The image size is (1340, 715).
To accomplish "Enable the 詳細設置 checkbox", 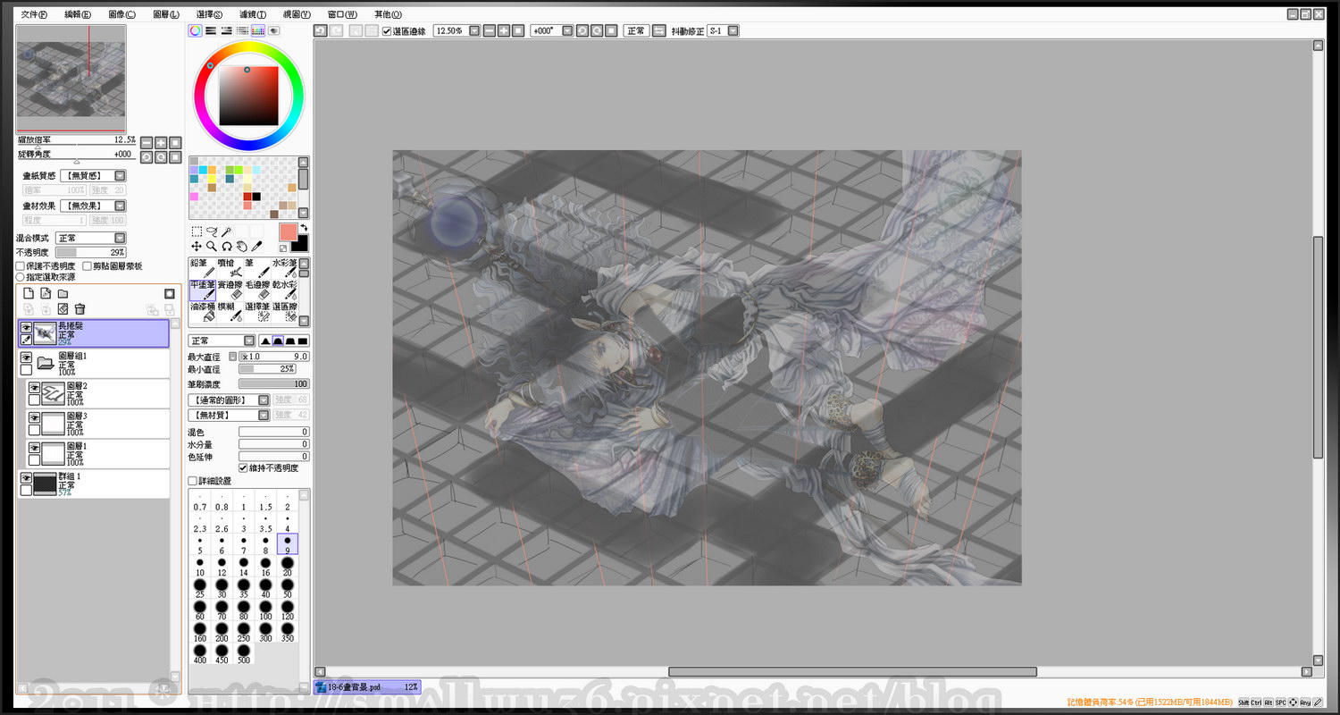I will (192, 481).
